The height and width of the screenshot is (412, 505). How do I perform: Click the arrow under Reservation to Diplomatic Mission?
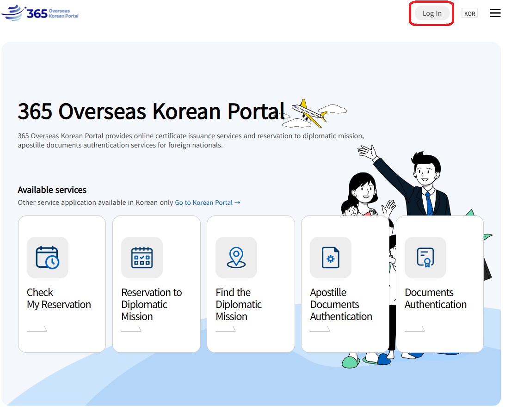tap(131, 329)
